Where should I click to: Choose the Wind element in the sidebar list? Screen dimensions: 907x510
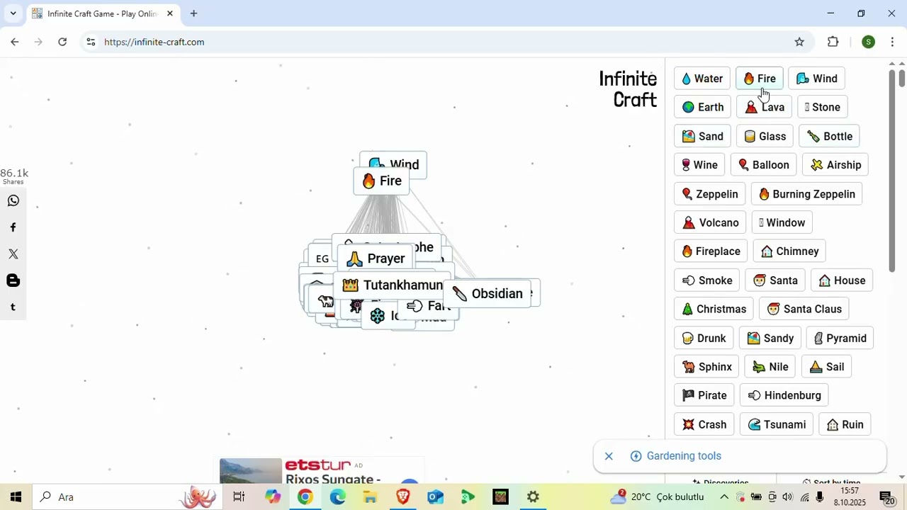(816, 79)
